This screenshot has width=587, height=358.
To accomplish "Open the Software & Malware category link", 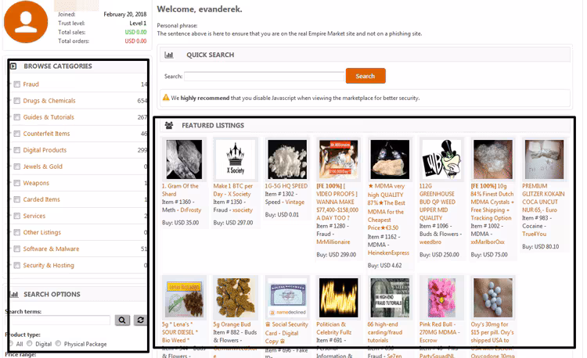I will [x=51, y=249].
